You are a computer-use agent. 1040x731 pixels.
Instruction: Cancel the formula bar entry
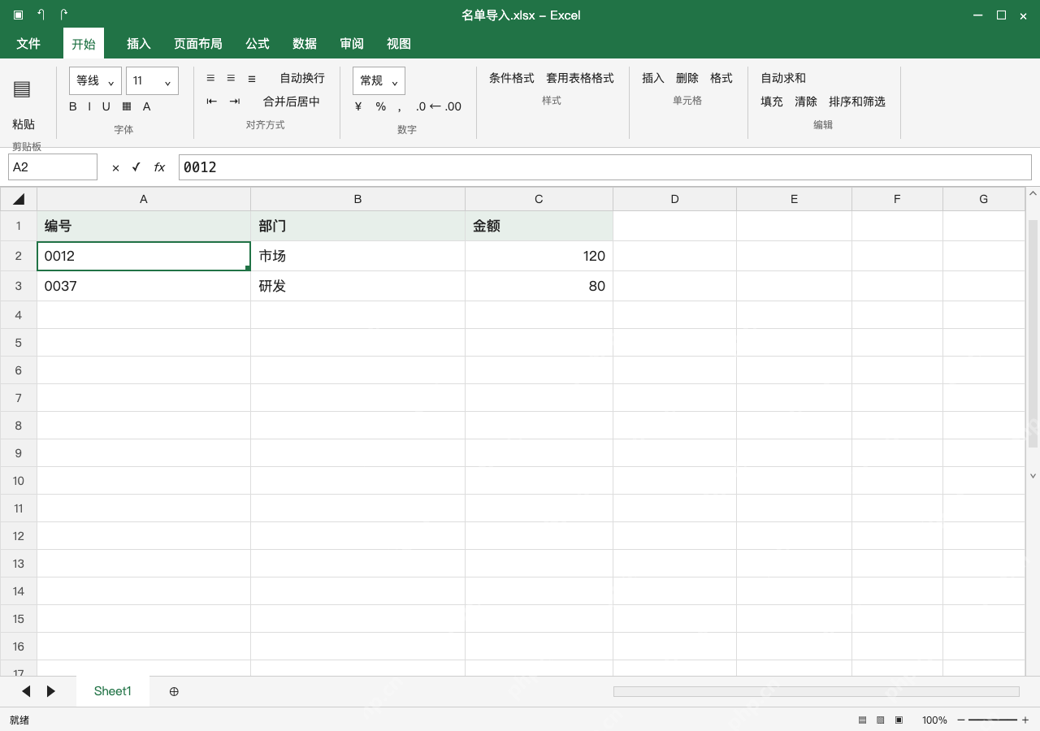coord(115,167)
